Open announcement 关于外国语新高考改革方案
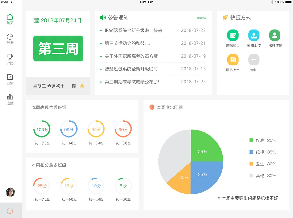293x218 pixels. click(x=131, y=56)
